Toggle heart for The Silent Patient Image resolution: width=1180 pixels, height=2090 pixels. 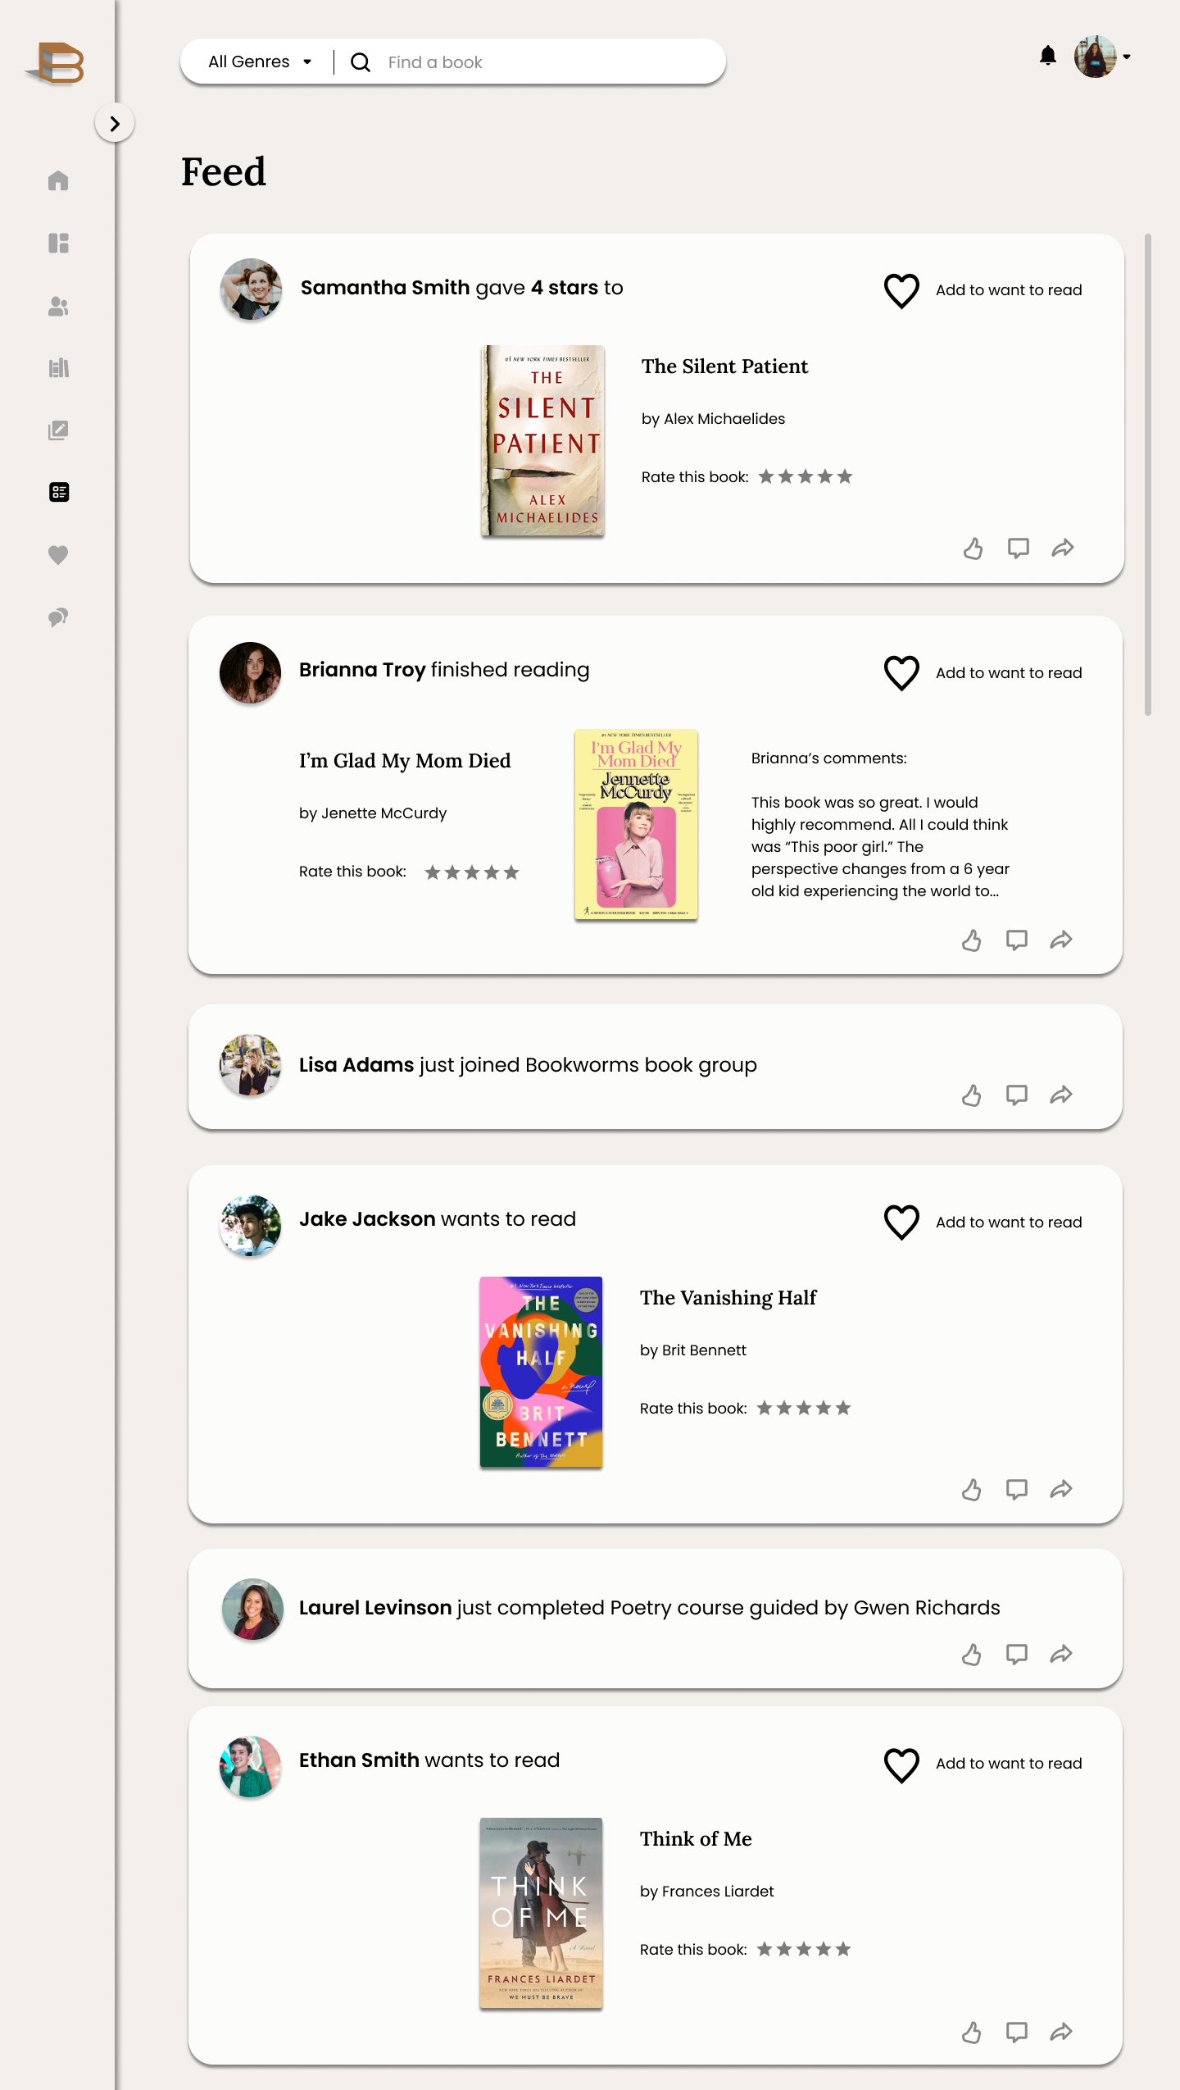[x=901, y=290]
